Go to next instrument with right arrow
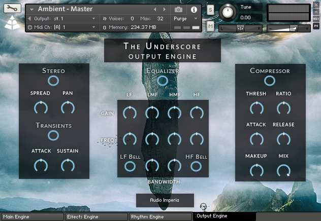The width and height of the screenshot is (321, 221). coord(165,10)
